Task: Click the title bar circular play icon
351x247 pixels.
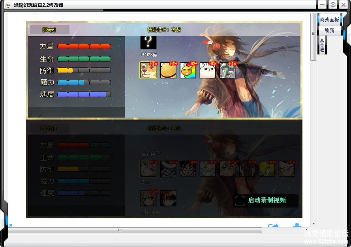Action: pyautogui.click(x=333, y=5)
